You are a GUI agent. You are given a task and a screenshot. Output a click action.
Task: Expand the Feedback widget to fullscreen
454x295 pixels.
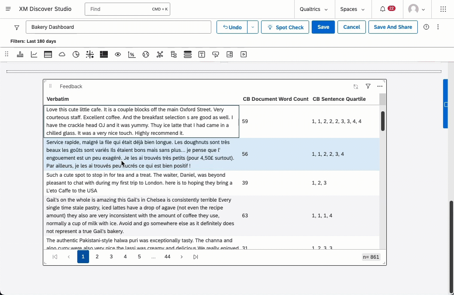tap(356, 86)
